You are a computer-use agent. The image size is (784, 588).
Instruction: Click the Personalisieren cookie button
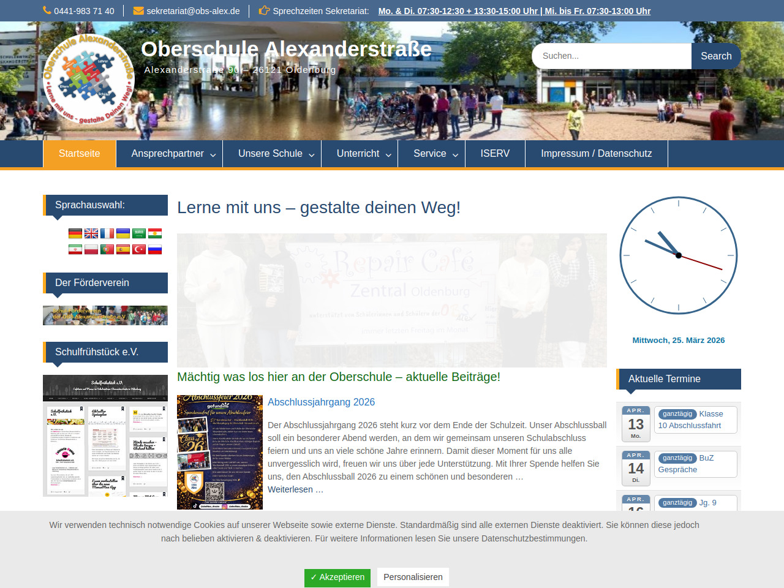click(x=413, y=577)
